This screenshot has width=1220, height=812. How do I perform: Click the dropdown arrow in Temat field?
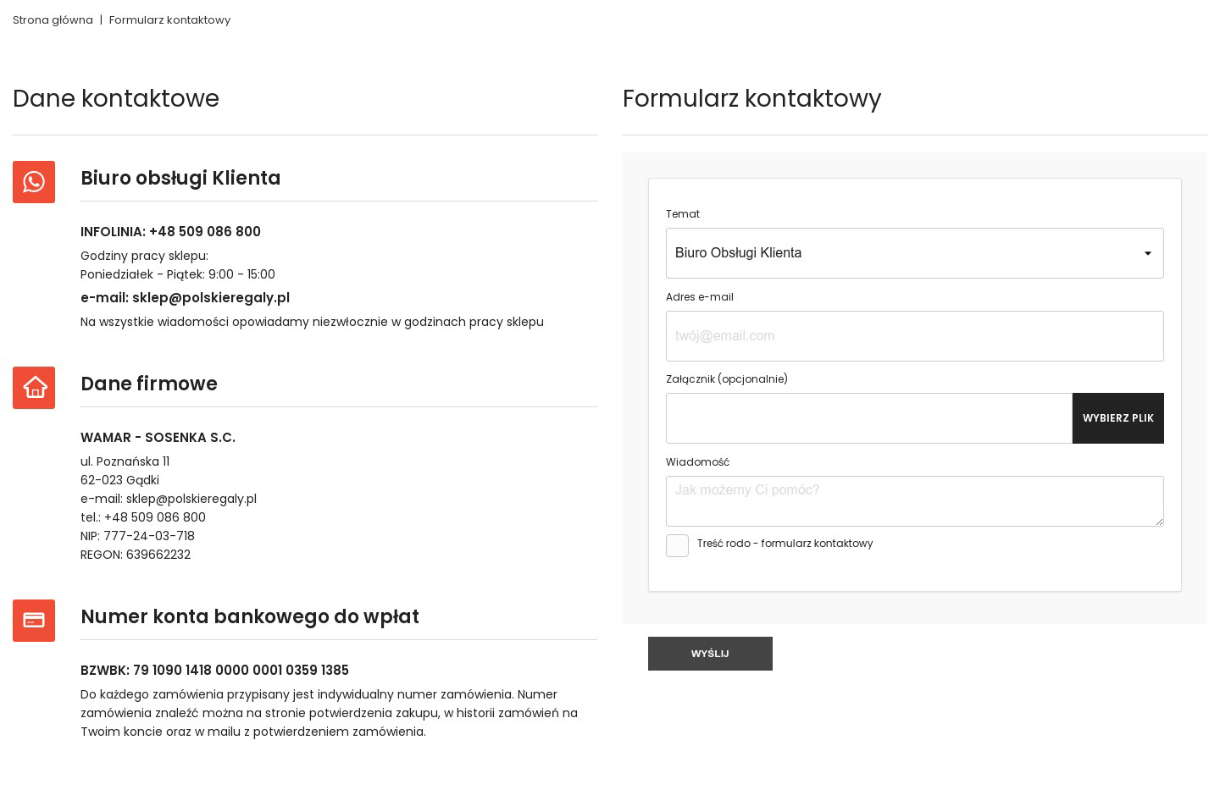pyautogui.click(x=1147, y=253)
